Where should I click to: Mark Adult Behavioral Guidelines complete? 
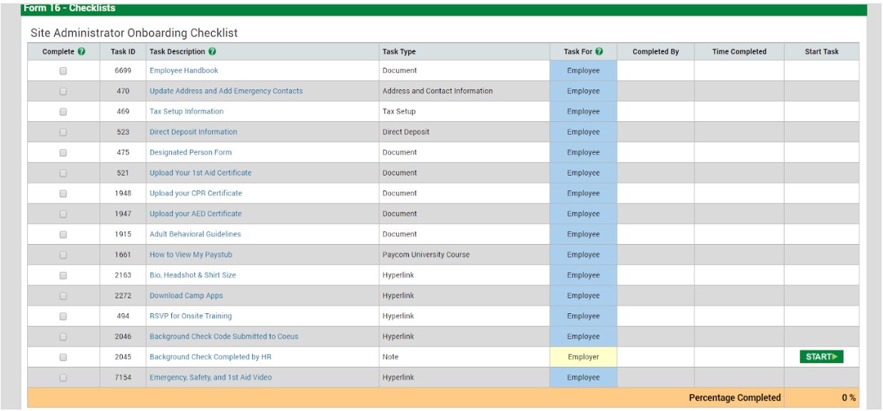(x=64, y=234)
